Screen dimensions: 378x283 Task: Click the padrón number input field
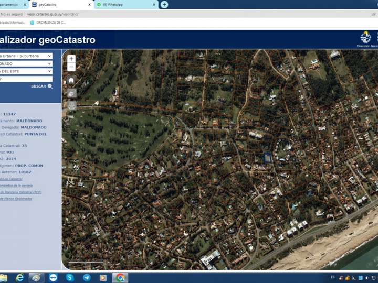tap(26, 79)
